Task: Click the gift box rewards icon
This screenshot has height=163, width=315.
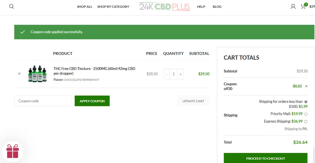Action: click(13, 151)
